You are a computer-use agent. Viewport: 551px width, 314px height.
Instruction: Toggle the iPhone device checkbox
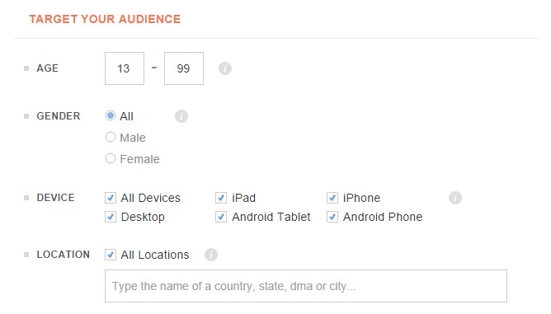(332, 198)
